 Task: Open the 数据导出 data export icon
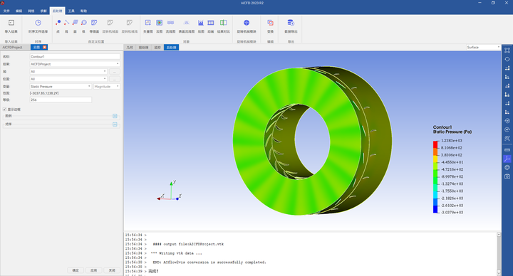291,23
